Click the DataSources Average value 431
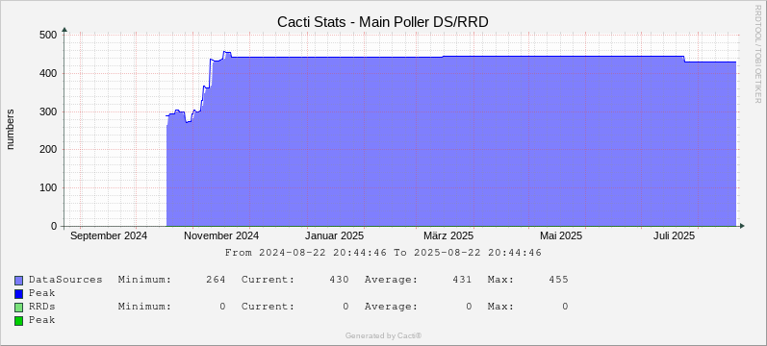 click(462, 280)
